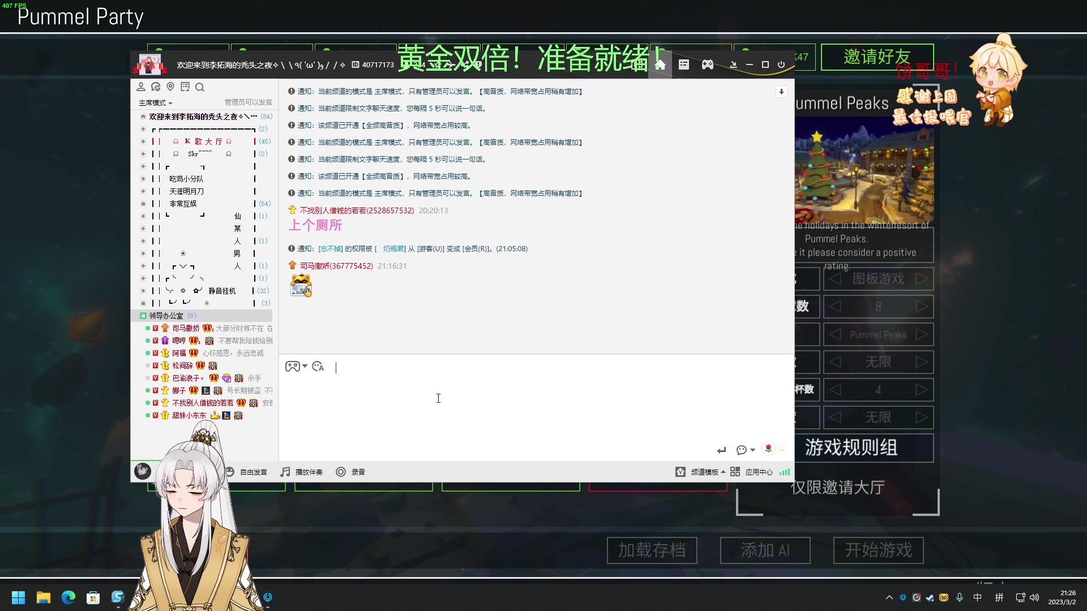
Task: Click the cat emoji sticker in chat
Action: (301, 285)
